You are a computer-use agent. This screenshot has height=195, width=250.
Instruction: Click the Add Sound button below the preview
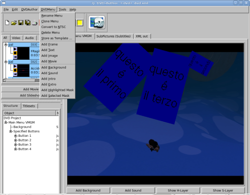pos(133,190)
